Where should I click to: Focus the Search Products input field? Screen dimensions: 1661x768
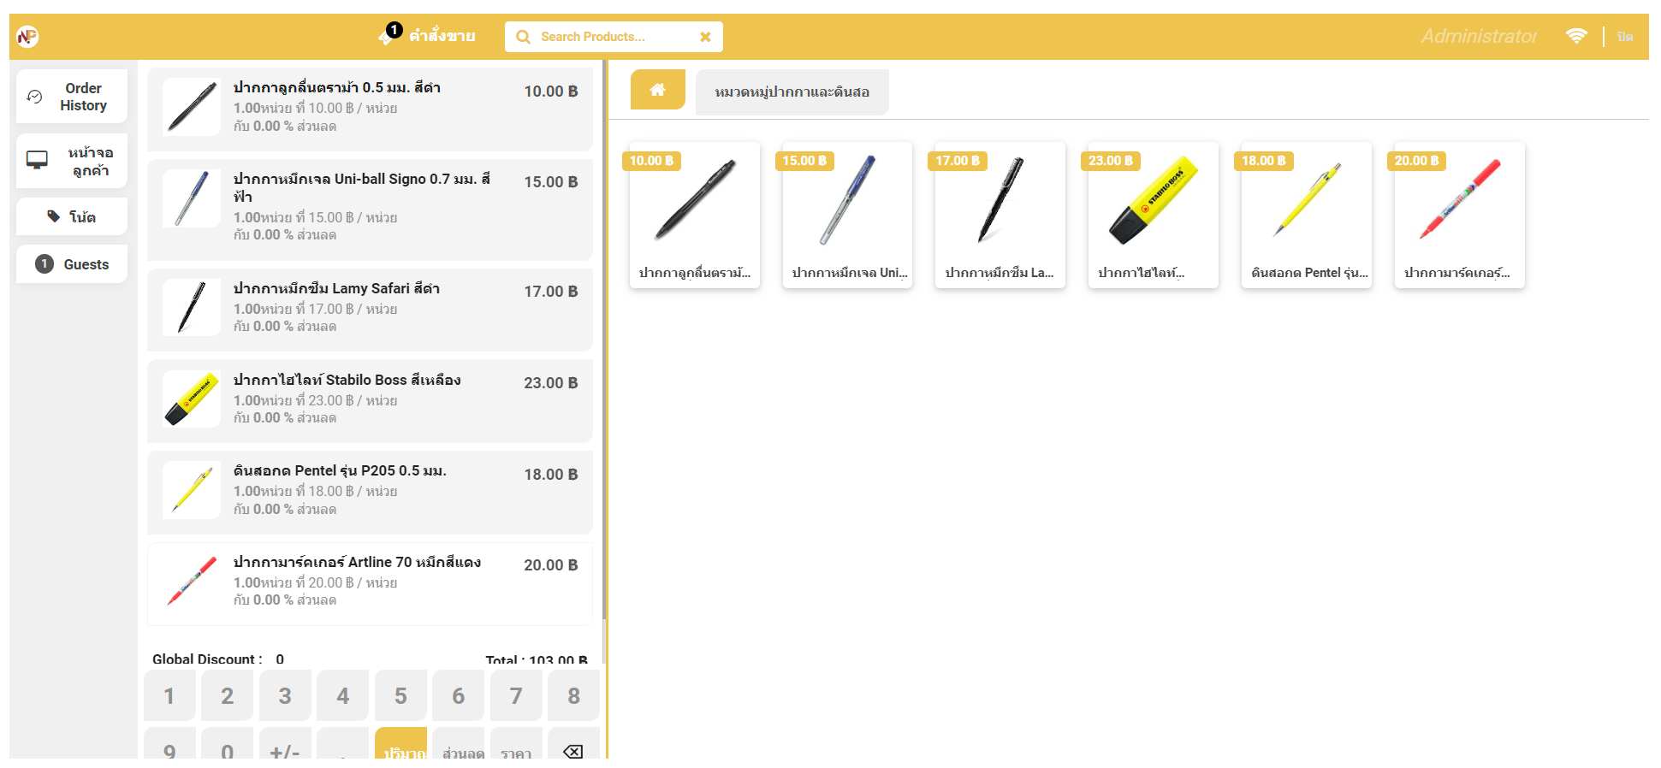[x=614, y=37]
